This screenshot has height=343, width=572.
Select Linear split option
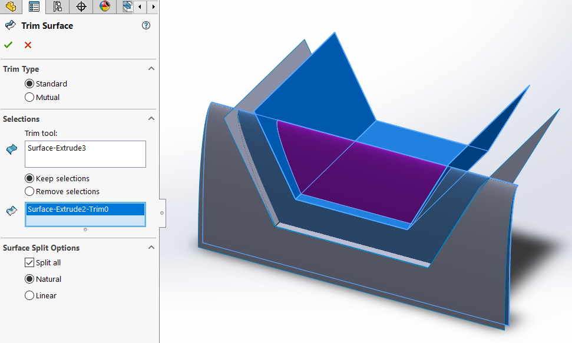tap(29, 295)
